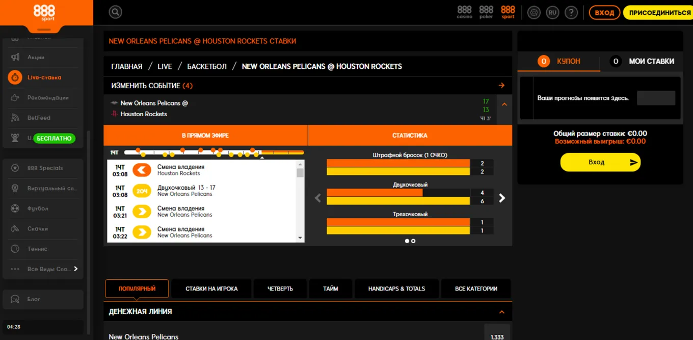Select the ВСЕ КАТЕГОРИИ tab
This screenshot has height=340, width=693.
[476, 289]
